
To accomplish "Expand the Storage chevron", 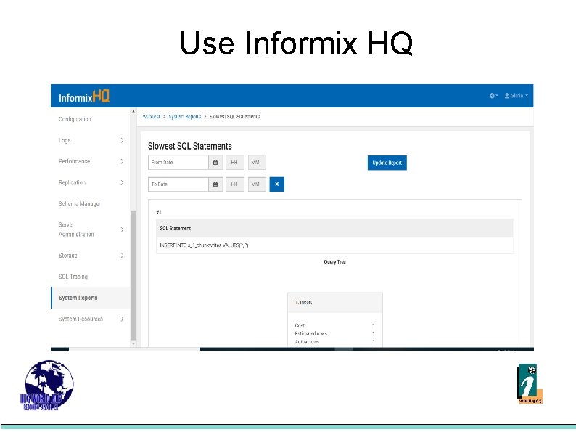I will pos(122,256).
